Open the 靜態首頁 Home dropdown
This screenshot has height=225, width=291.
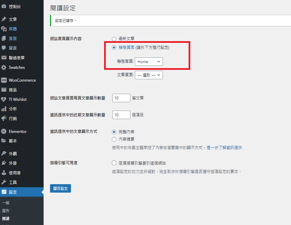[x=149, y=62]
